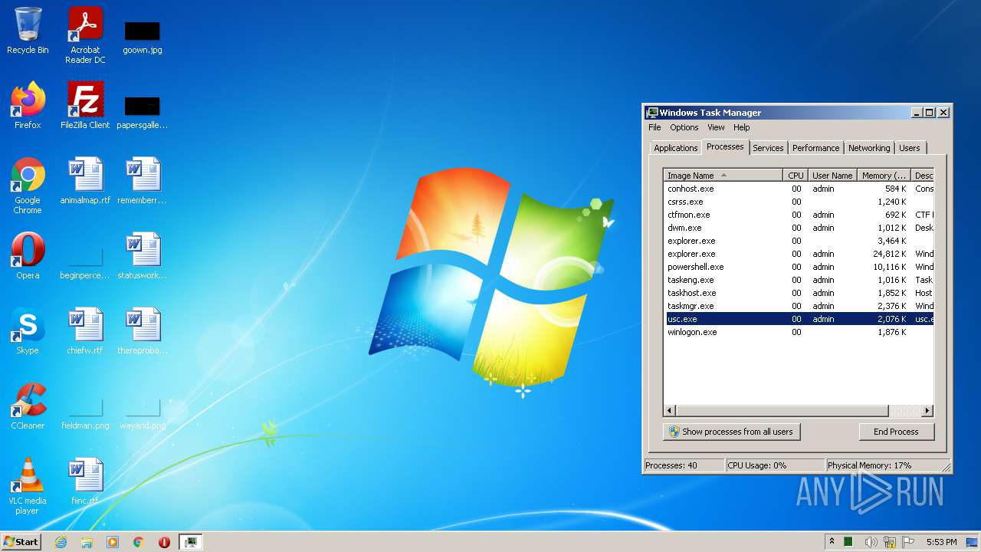Select the winlogon.exe process row

[799, 332]
